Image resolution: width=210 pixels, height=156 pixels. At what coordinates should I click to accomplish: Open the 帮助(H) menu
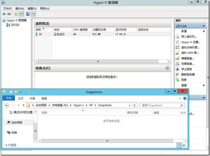pos(45,9)
